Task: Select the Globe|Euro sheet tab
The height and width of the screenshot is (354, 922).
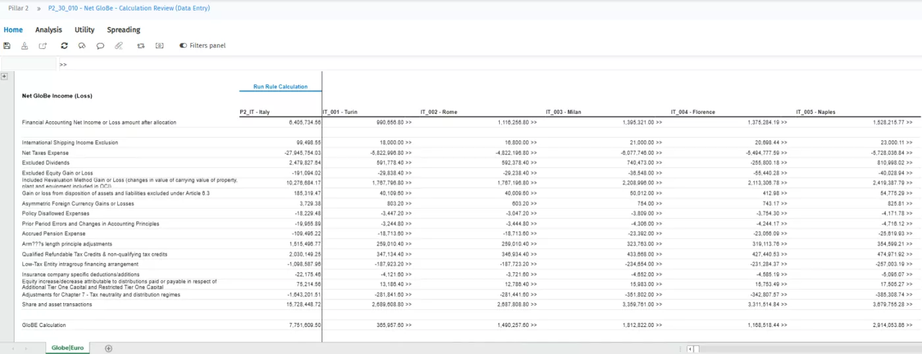Action: click(68, 348)
